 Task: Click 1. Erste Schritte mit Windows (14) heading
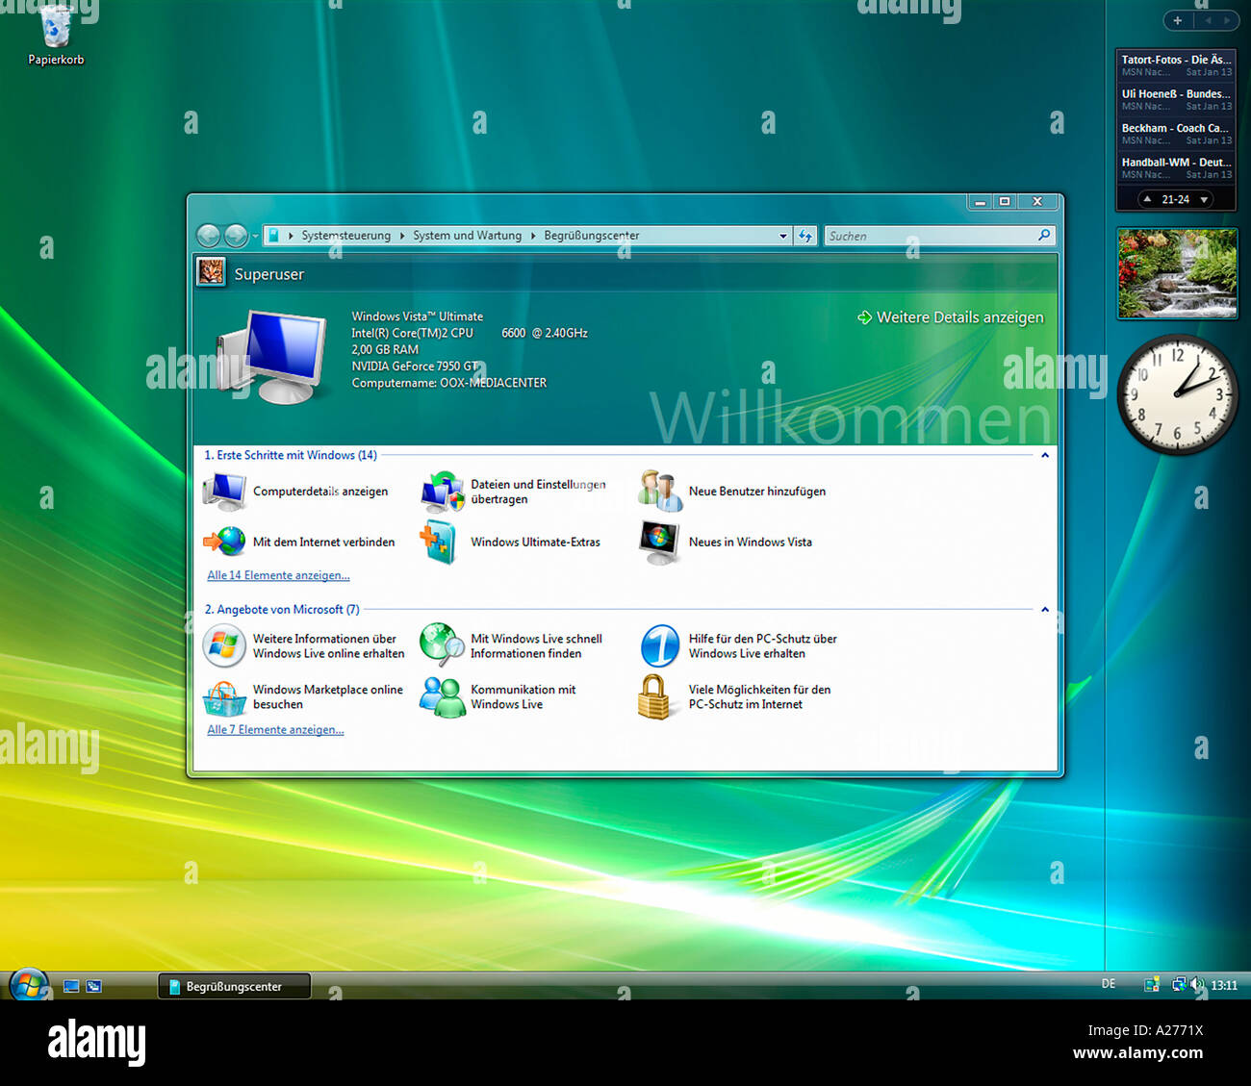click(291, 455)
